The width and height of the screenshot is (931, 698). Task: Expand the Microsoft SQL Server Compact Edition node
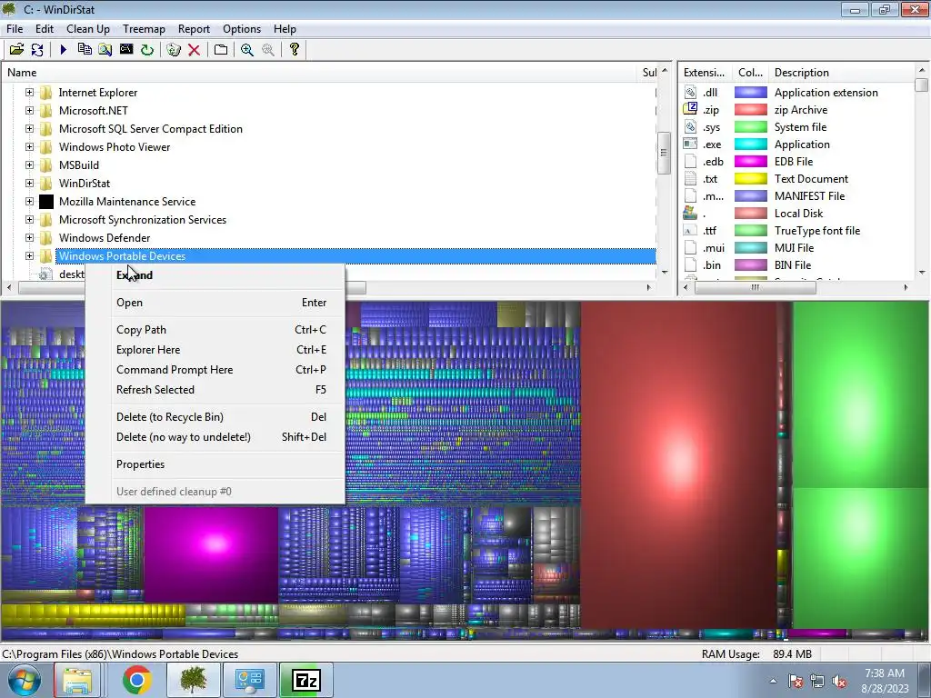click(x=29, y=129)
